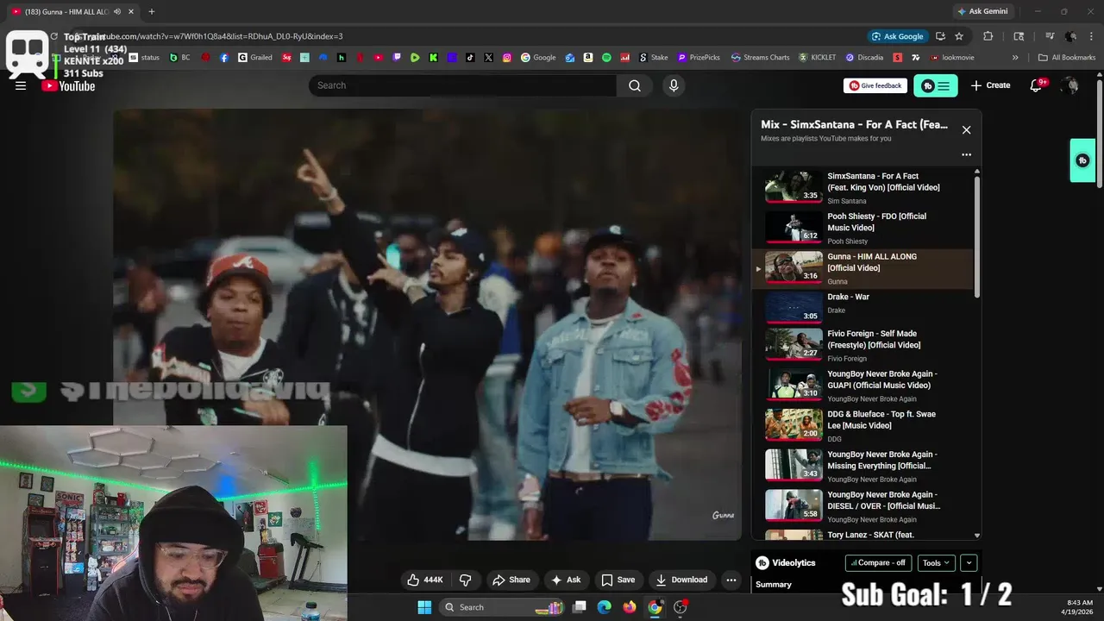The height and width of the screenshot is (621, 1104).
Task: Open Chrome media controls icon
Action: tap(1050, 36)
